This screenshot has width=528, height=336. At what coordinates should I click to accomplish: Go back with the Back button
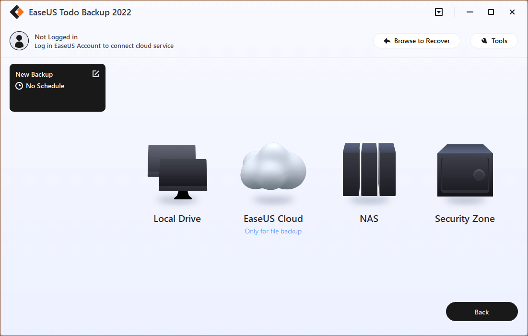coord(481,312)
